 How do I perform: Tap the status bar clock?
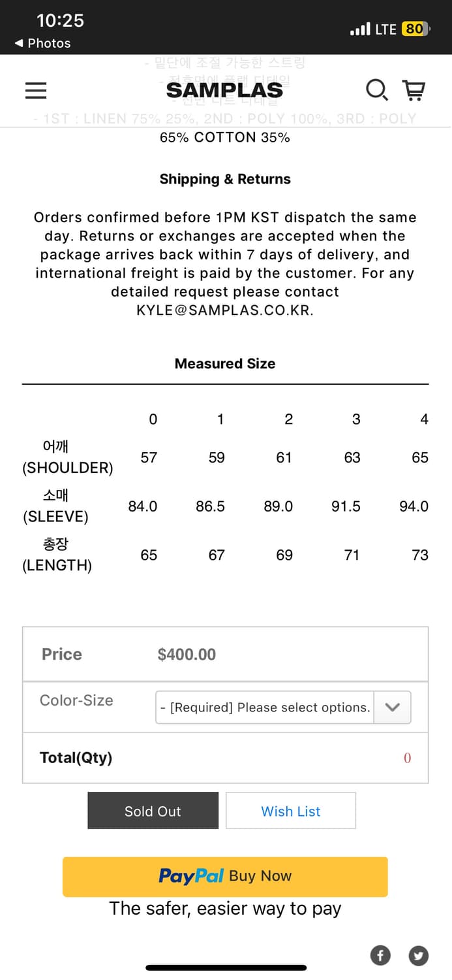[x=60, y=21]
